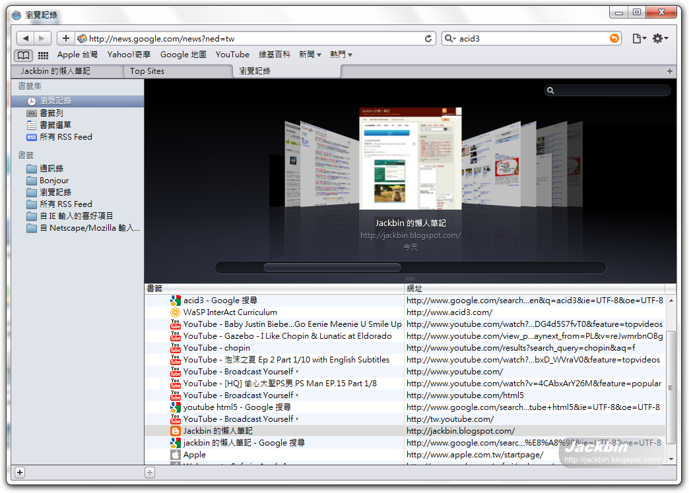Toggle the Show All Bookmarks book icon
This screenshot has height=493, width=689.
click(x=24, y=55)
